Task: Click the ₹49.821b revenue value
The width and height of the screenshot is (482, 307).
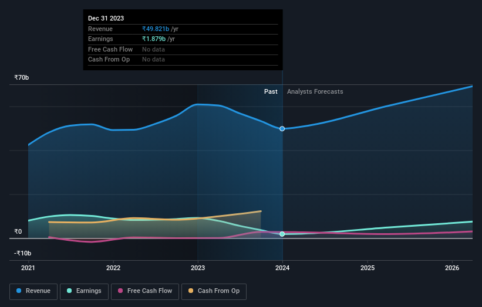Action: (x=156, y=29)
